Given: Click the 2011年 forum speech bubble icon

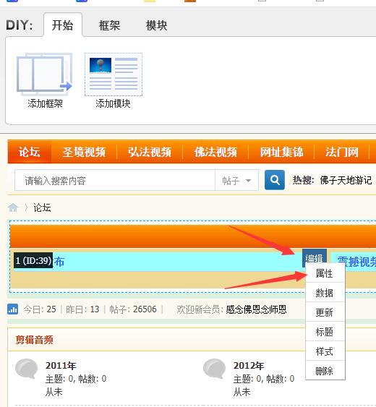Looking at the screenshot, I should point(27,369).
